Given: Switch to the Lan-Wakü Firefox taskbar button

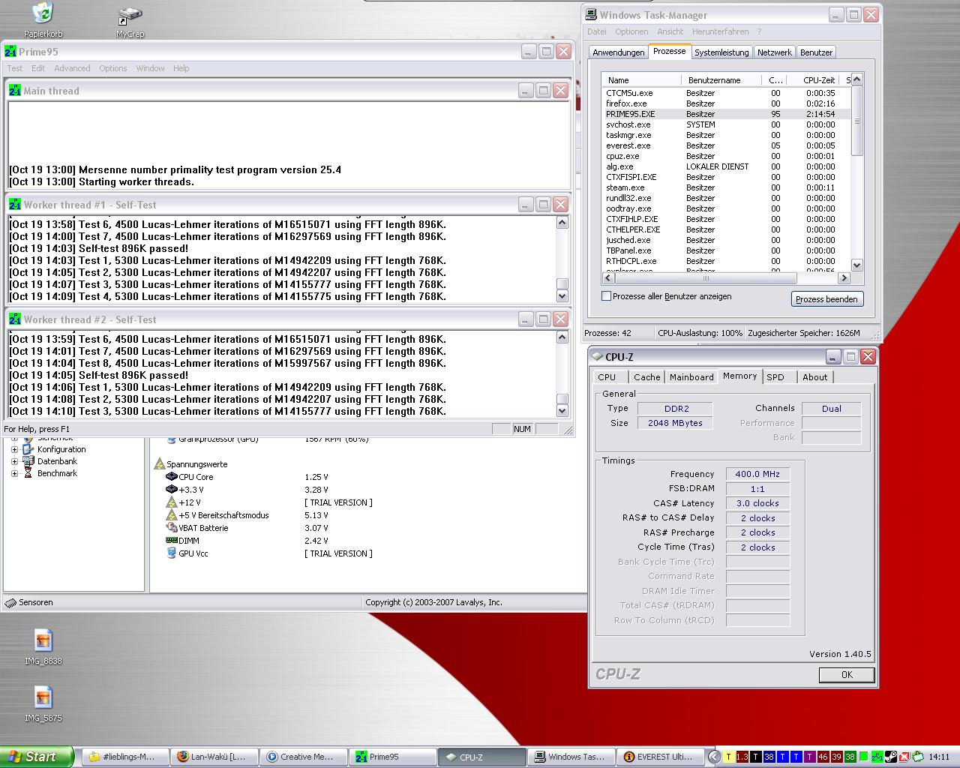Looking at the screenshot, I should pos(215,757).
